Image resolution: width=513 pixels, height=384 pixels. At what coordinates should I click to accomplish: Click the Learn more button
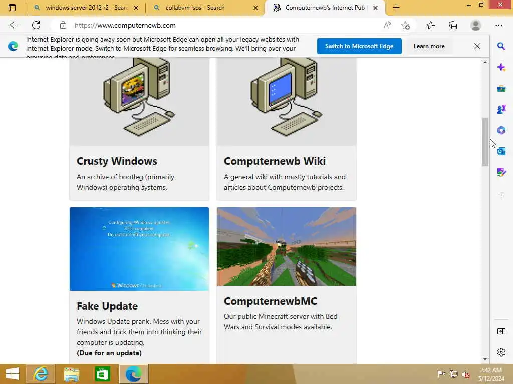coord(429,46)
